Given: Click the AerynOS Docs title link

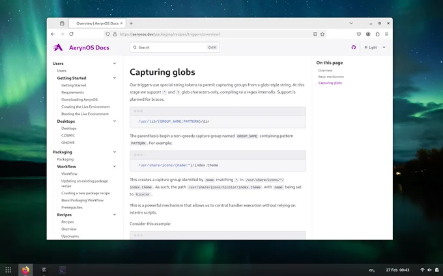Looking at the screenshot, I should (89, 47).
